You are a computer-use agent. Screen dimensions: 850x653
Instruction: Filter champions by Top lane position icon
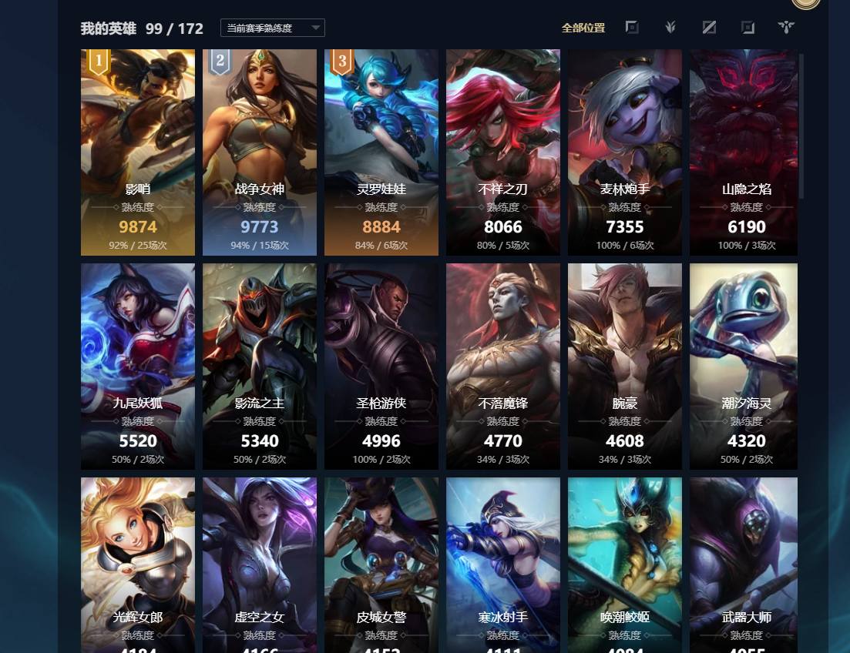[632, 27]
